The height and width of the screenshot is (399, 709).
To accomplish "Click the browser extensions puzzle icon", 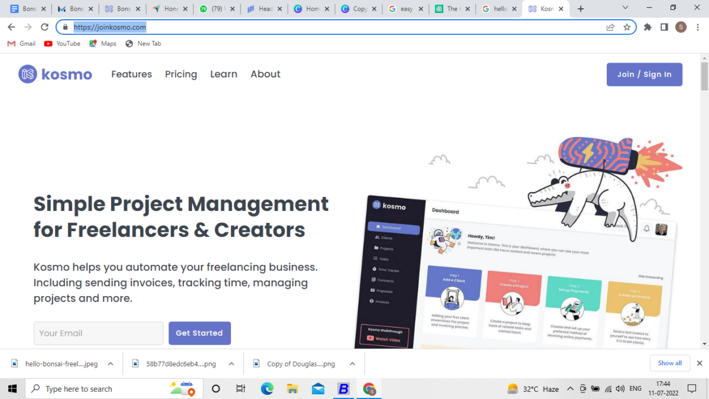I will coord(647,27).
